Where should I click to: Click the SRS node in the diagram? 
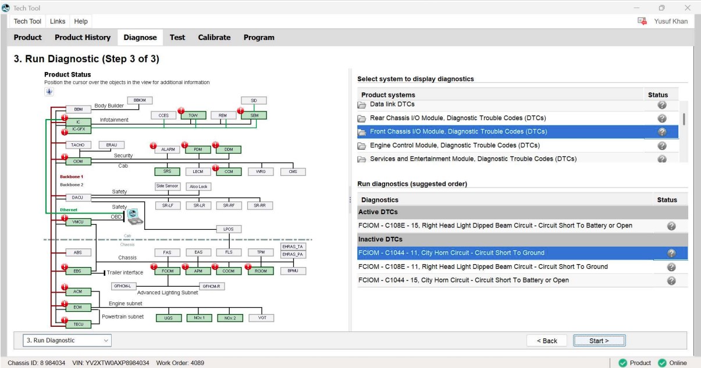(168, 171)
